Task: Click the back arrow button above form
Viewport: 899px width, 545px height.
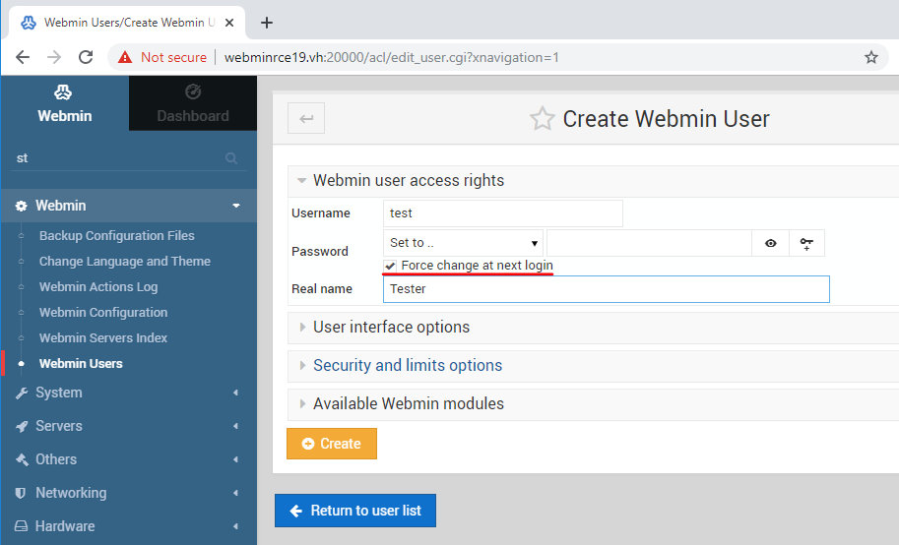Action: point(306,119)
